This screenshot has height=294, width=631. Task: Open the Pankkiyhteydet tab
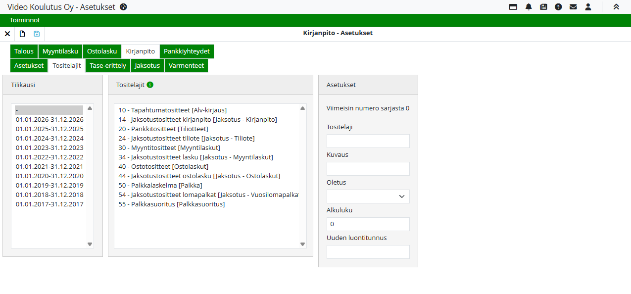click(187, 51)
